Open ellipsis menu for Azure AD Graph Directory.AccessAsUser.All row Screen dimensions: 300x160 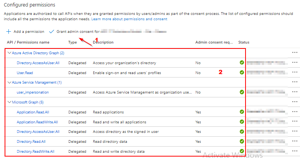pyautogui.click(x=295, y=63)
